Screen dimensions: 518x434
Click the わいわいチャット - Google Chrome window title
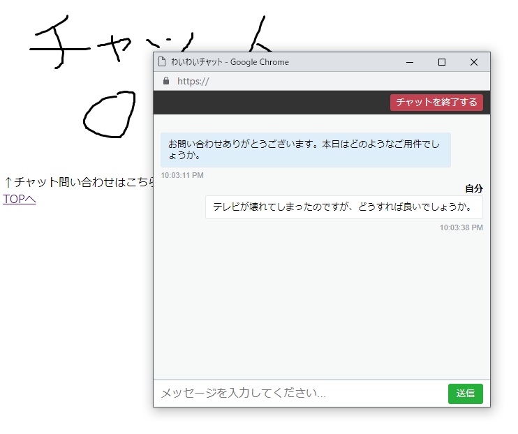point(230,62)
